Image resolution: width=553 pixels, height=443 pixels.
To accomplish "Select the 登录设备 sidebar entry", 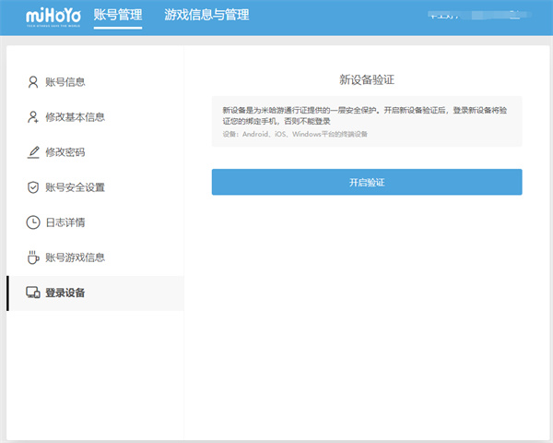I will (65, 293).
